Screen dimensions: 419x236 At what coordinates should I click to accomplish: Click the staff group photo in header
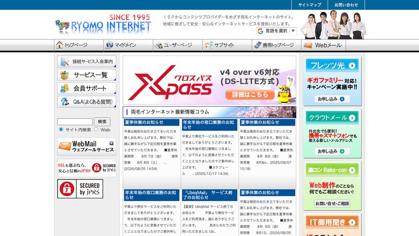(333, 25)
